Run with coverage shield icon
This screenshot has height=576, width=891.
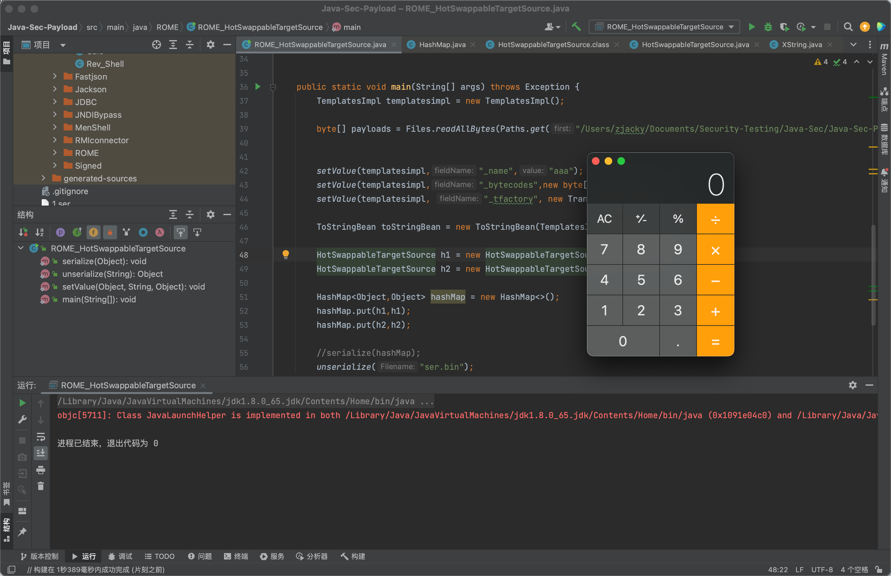coord(784,27)
